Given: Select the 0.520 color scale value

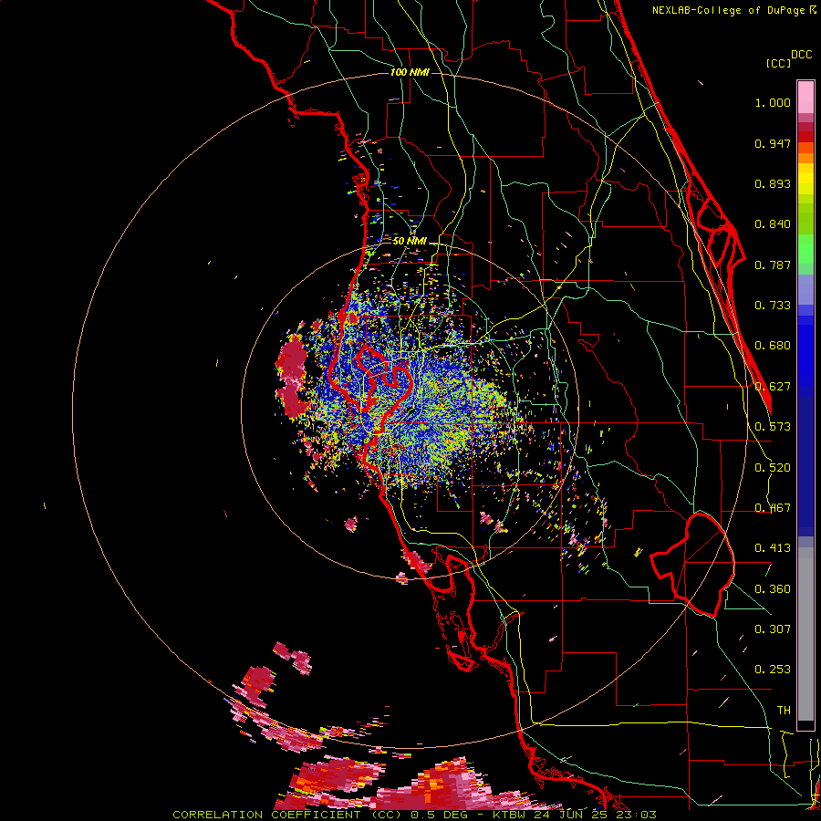Looking at the screenshot, I should [773, 468].
